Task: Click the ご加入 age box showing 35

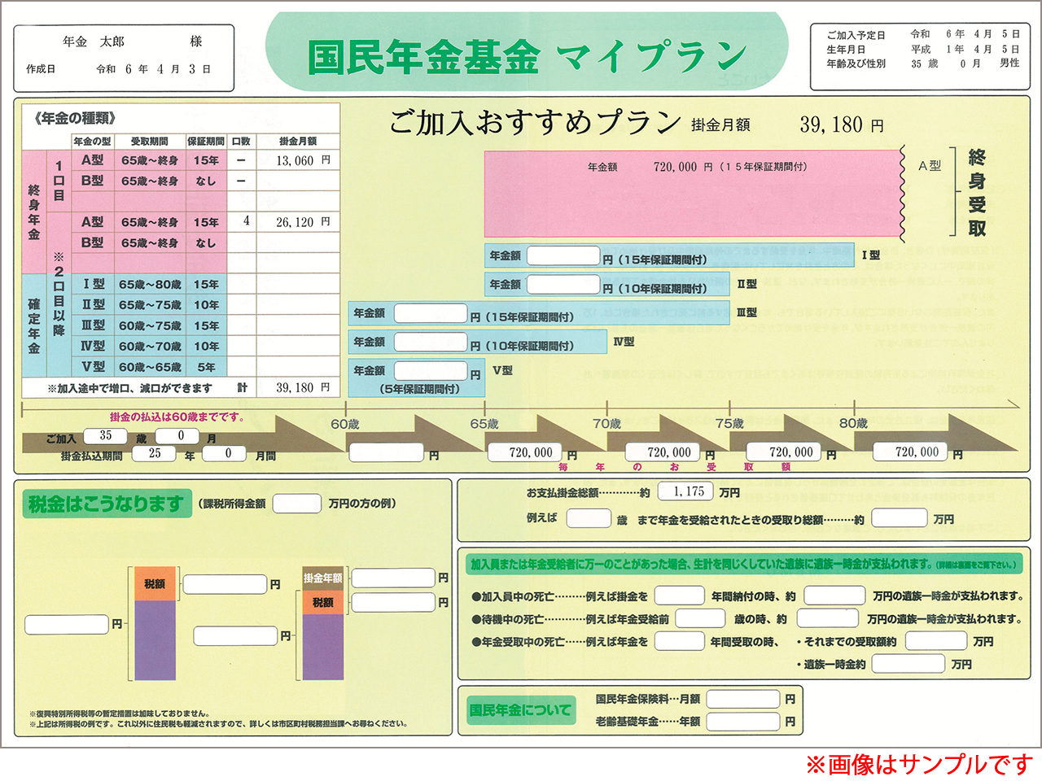Action: point(105,436)
